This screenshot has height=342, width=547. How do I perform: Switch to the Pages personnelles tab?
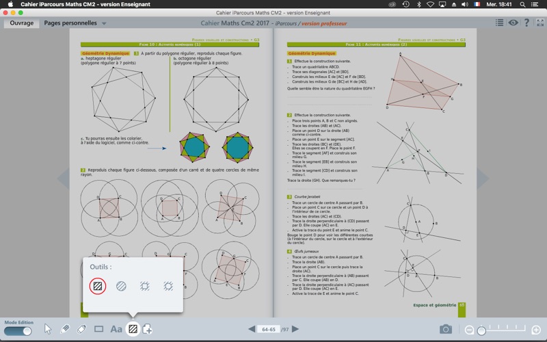[x=70, y=23]
